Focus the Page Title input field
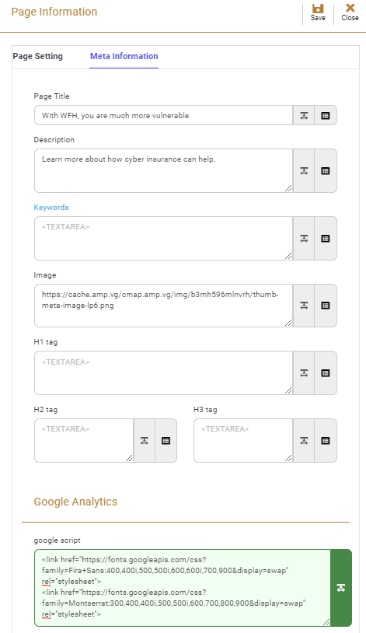Image resolution: width=366 pixels, height=633 pixels. tap(163, 115)
